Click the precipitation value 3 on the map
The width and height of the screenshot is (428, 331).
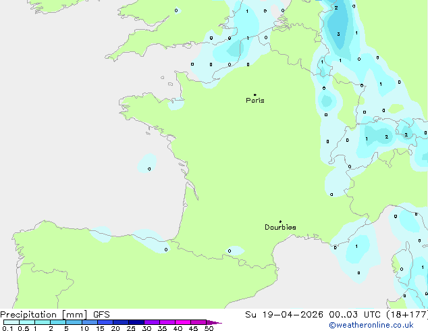click(x=338, y=34)
